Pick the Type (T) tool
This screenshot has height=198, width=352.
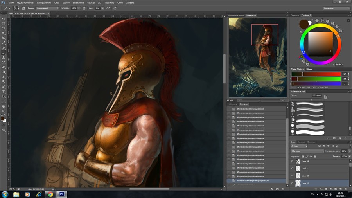4,92
